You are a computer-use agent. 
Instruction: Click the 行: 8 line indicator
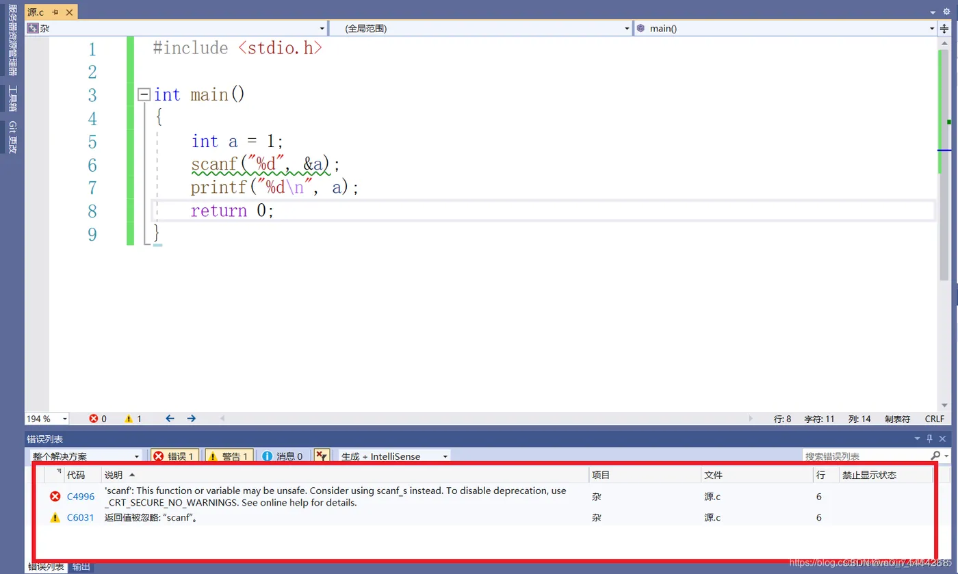pyautogui.click(x=782, y=418)
